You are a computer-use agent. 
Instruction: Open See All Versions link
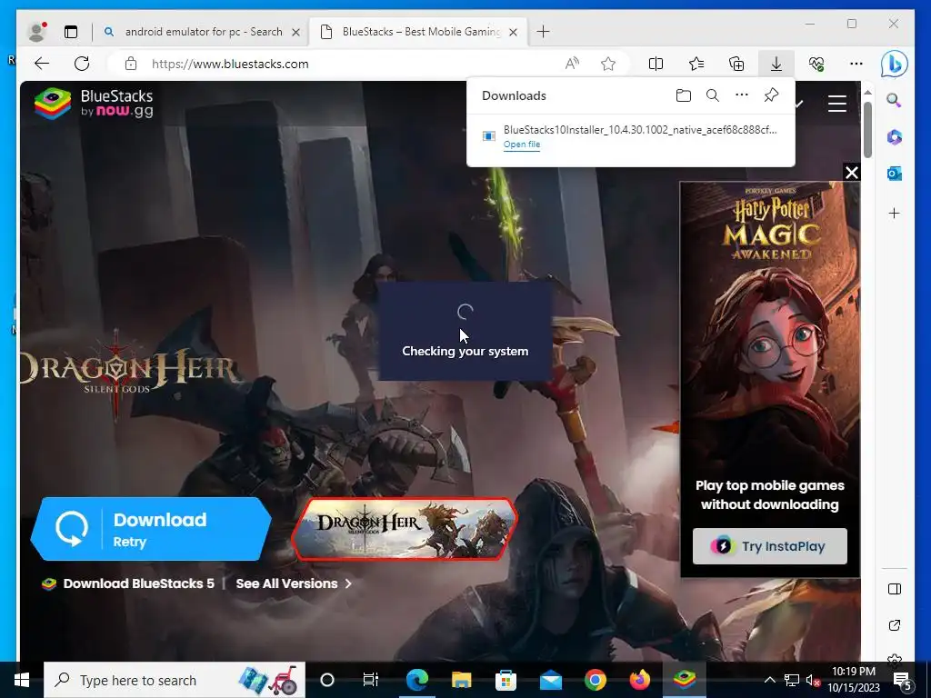point(294,583)
